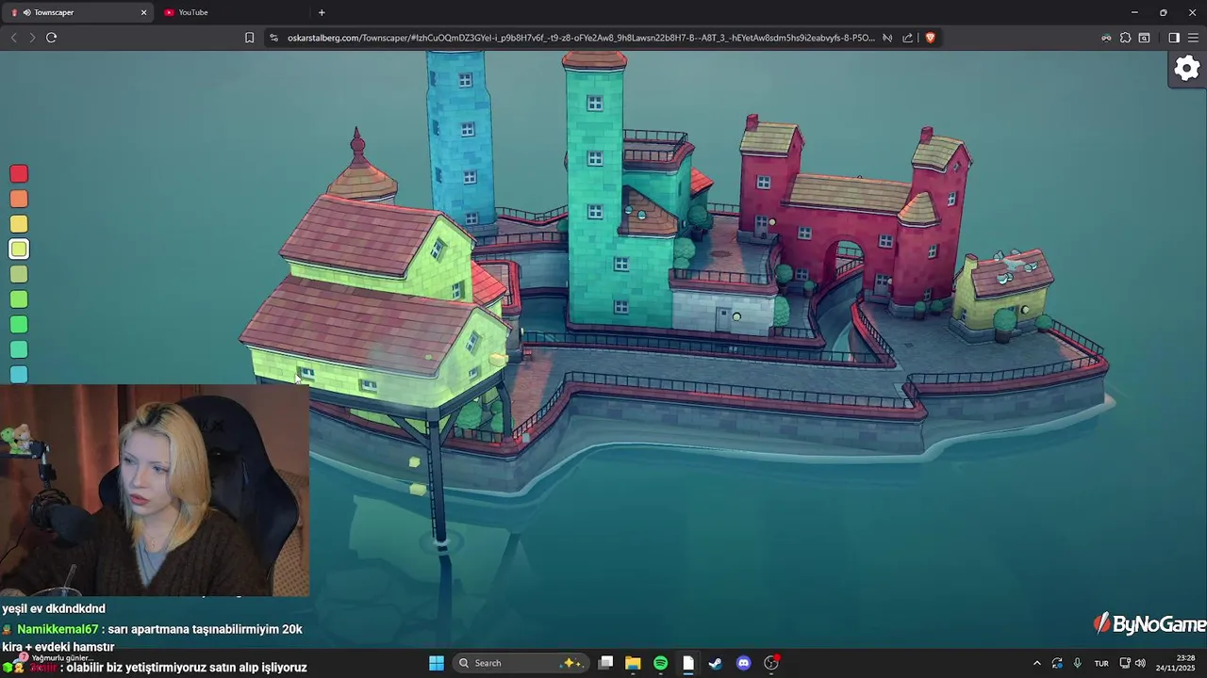Open the tab search window icon

pos(1144,38)
